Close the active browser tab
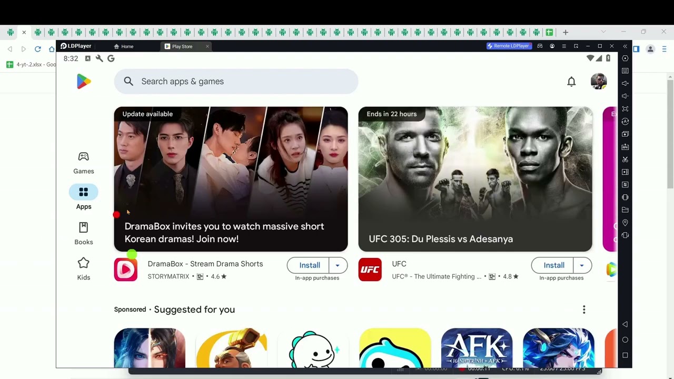 point(24,32)
